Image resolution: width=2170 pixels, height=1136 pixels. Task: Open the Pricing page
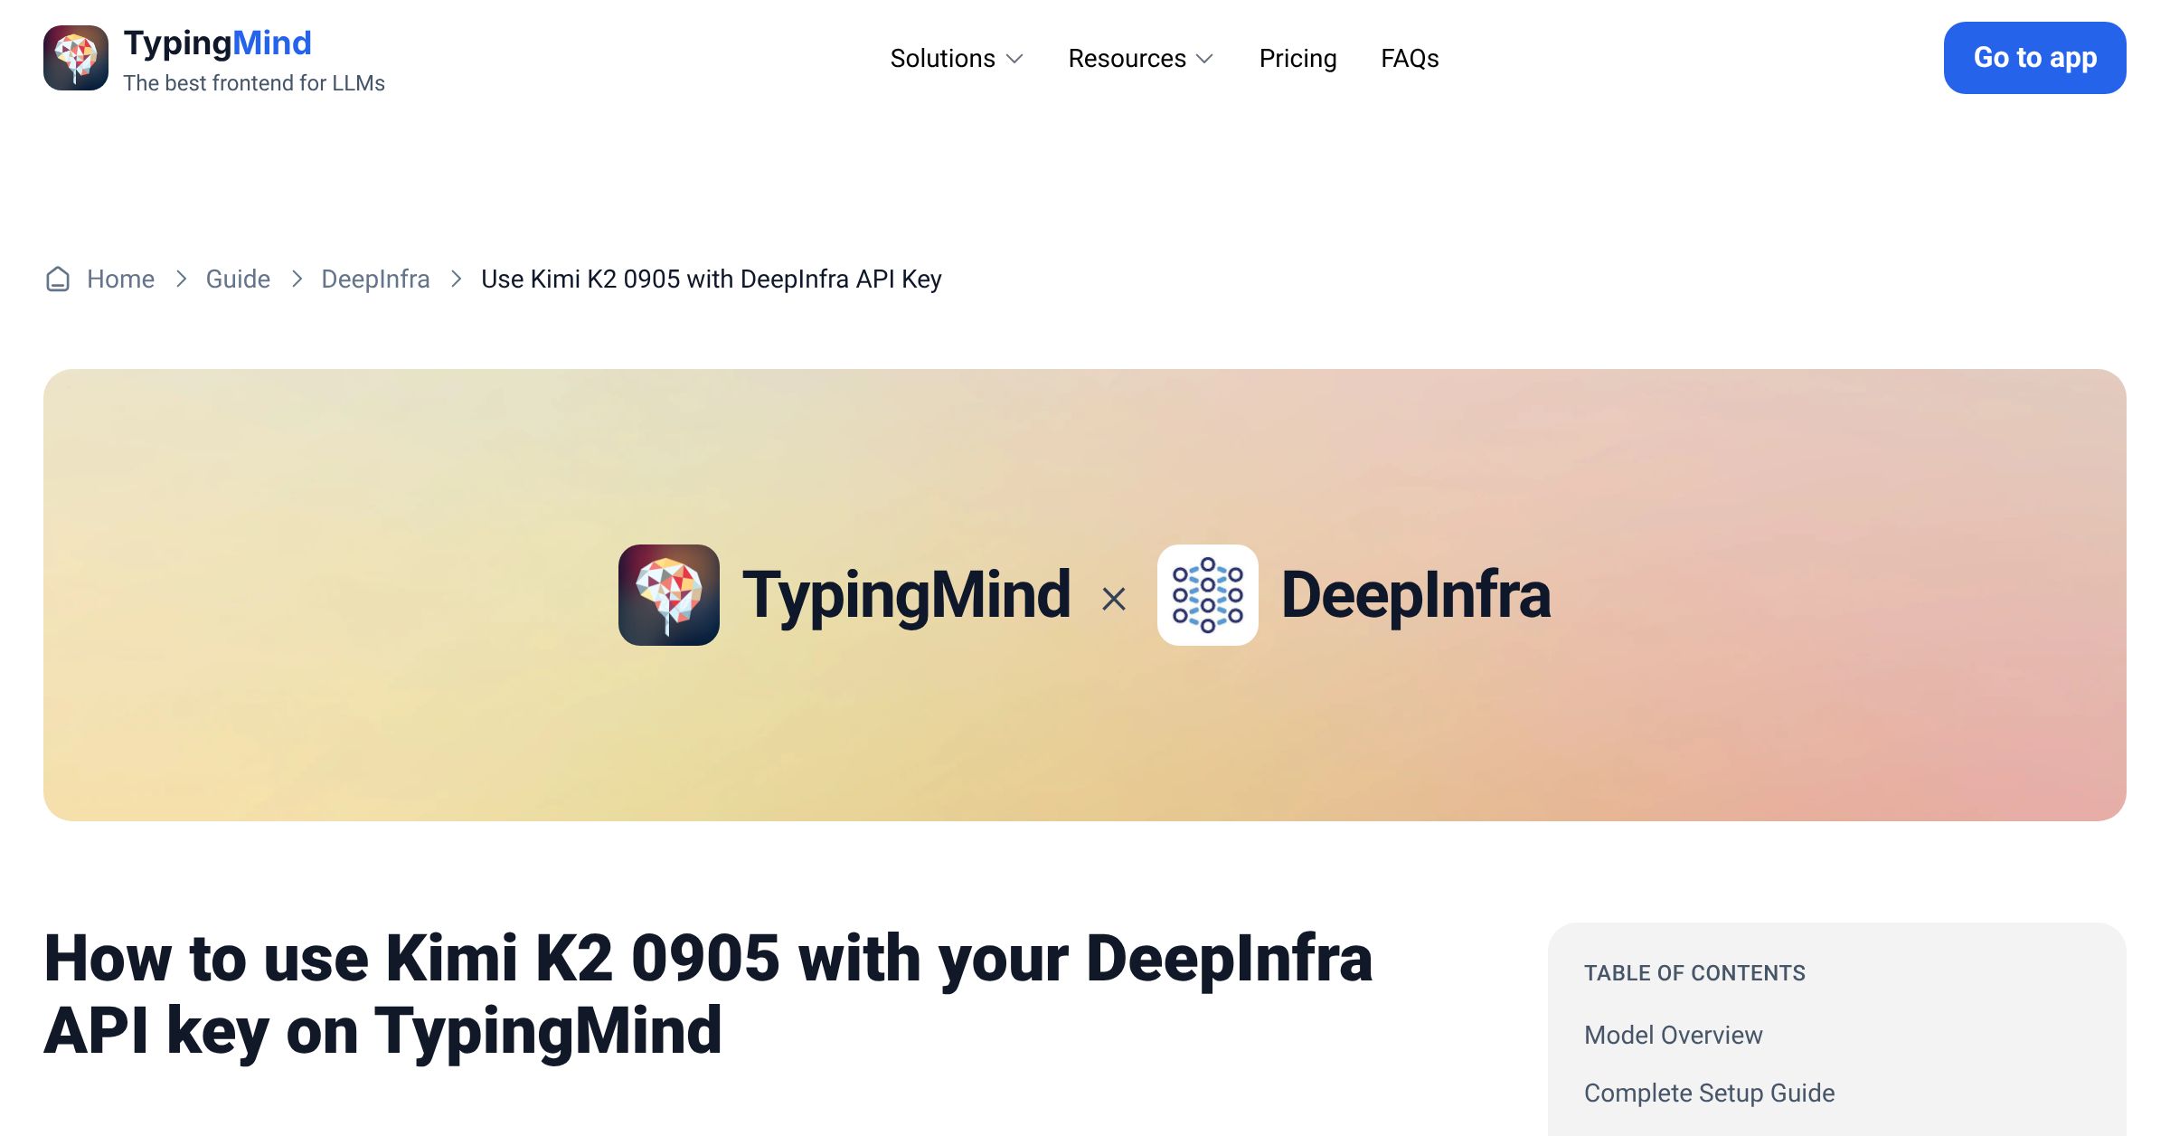(x=1297, y=59)
